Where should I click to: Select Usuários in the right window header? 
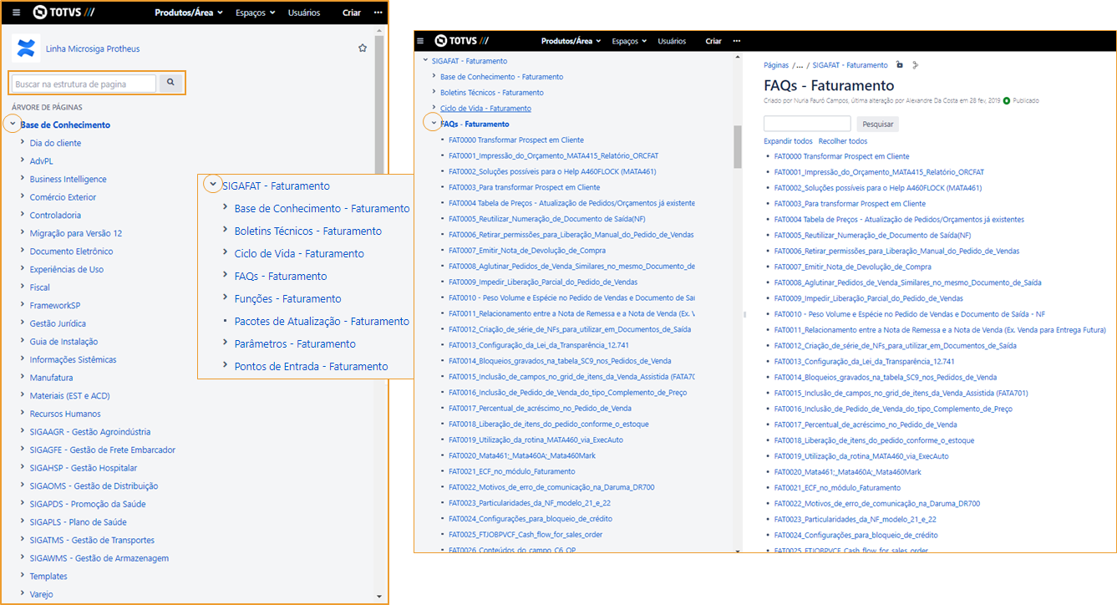[672, 41]
